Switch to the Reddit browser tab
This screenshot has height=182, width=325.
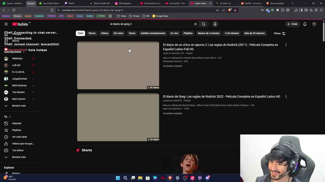pyautogui.click(x=251, y=3)
